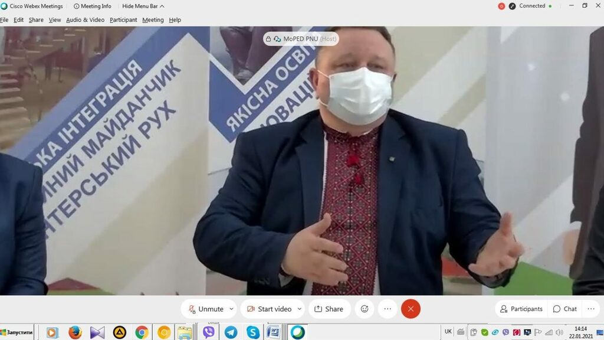Open the Audio & Video menu
Screen dimensions: 604x340
[x=85, y=19]
